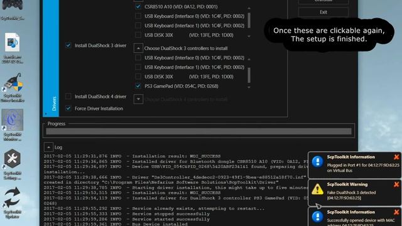The image size is (402, 226).
Task: Click DualShock 3 list scrollbar thumb
Action: pos(249,75)
